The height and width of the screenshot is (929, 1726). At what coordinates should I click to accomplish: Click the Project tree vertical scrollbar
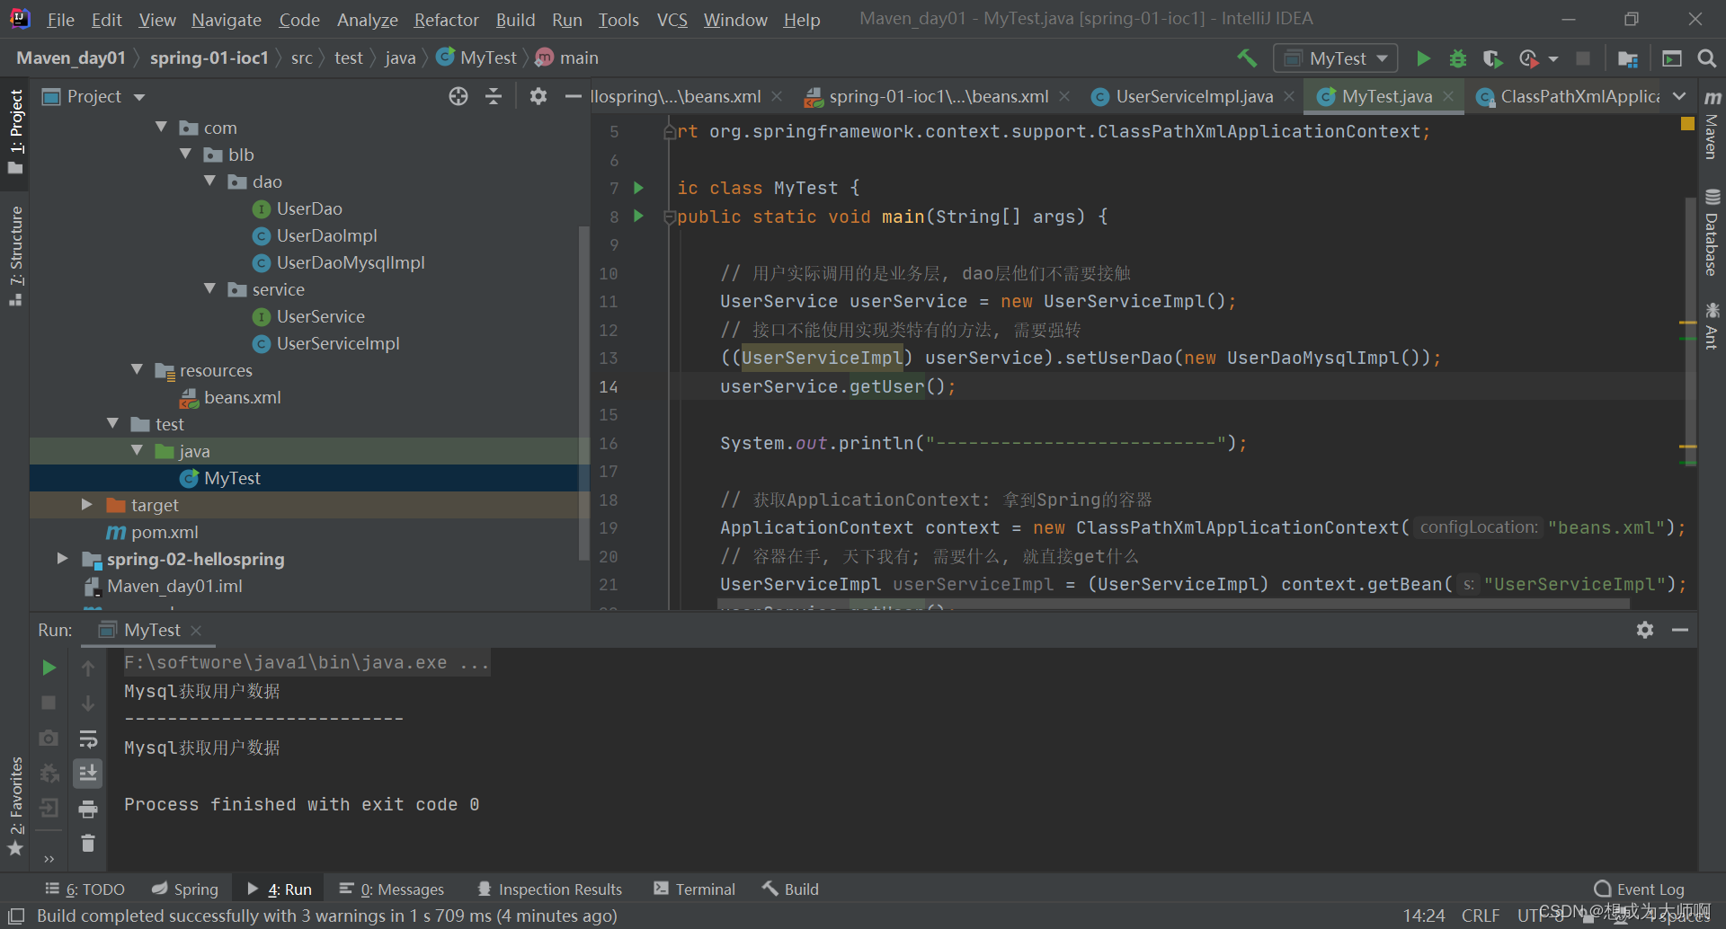pos(583,393)
